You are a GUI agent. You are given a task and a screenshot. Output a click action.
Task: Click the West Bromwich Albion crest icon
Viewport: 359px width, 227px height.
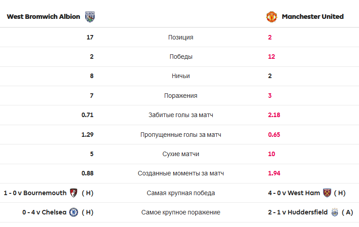[90, 17]
